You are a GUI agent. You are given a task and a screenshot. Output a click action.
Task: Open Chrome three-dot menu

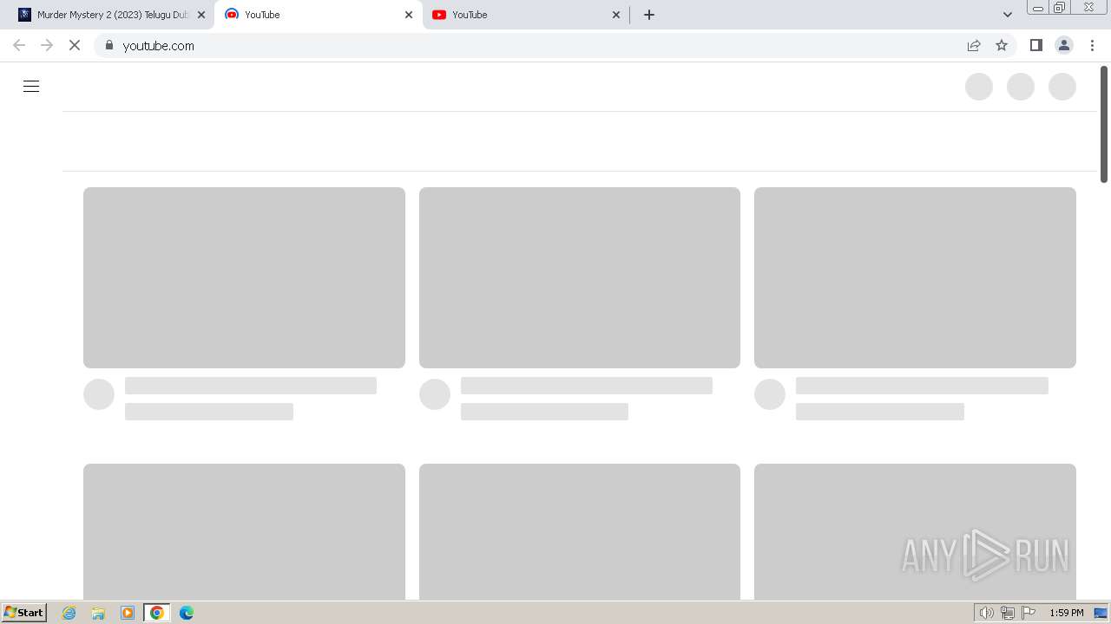[x=1092, y=45]
